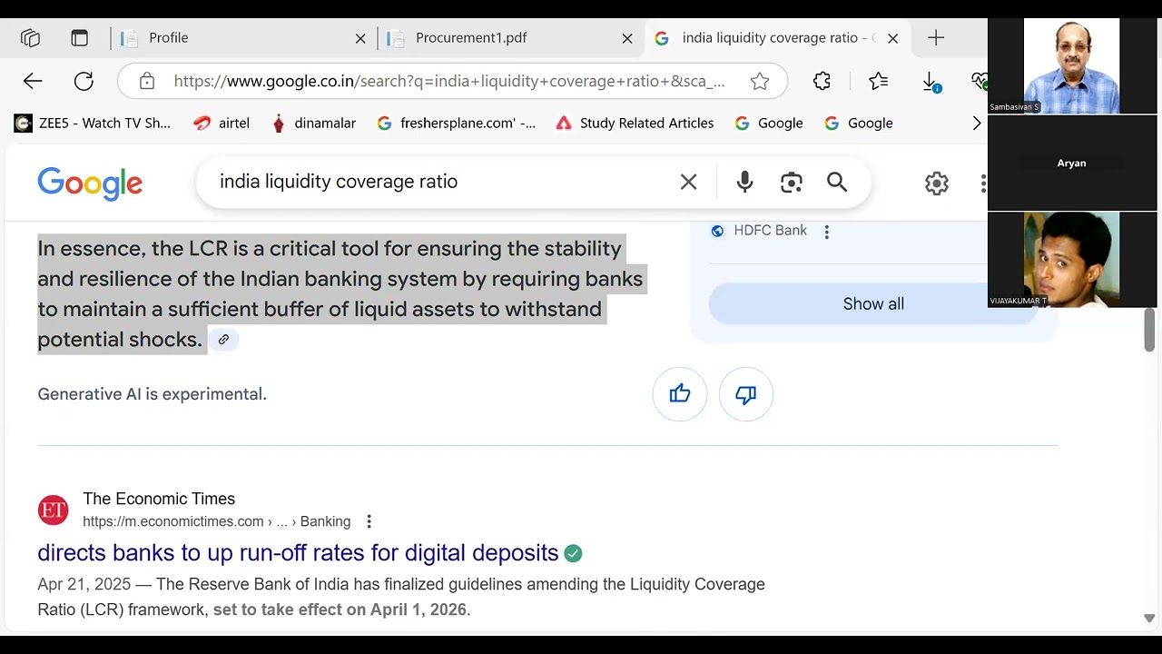Open the second Google bookmark
The height and width of the screenshot is (654, 1162).
pyautogui.click(x=859, y=124)
